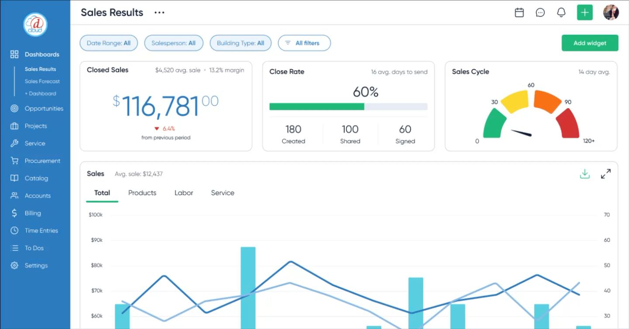The height and width of the screenshot is (329, 629).
Task: Open the Salesperson filter dropdown
Action: tap(173, 43)
